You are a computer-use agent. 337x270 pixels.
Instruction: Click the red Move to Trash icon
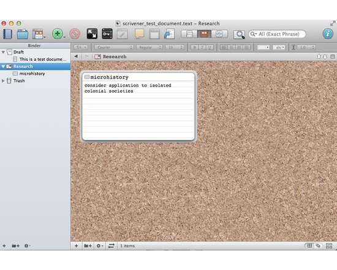coord(75,34)
